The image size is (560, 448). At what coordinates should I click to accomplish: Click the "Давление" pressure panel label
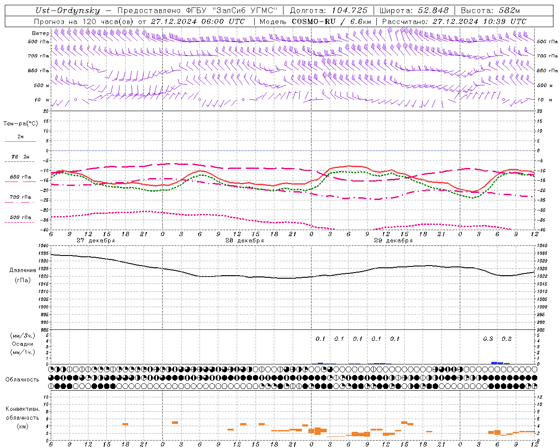[x=23, y=270]
